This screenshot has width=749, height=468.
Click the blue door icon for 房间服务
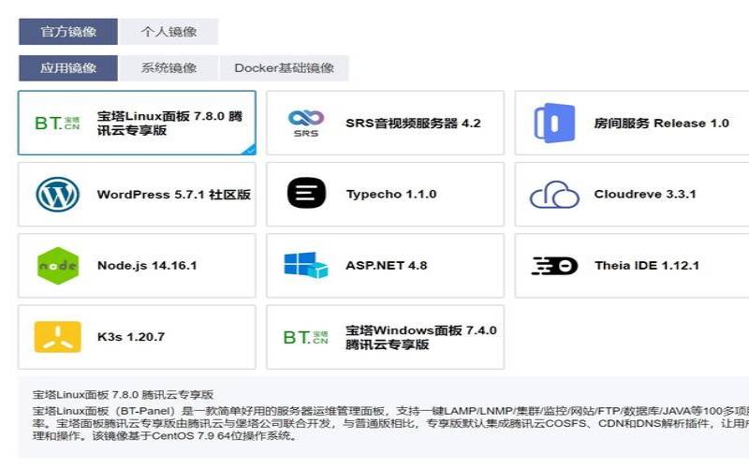(554, 124)
